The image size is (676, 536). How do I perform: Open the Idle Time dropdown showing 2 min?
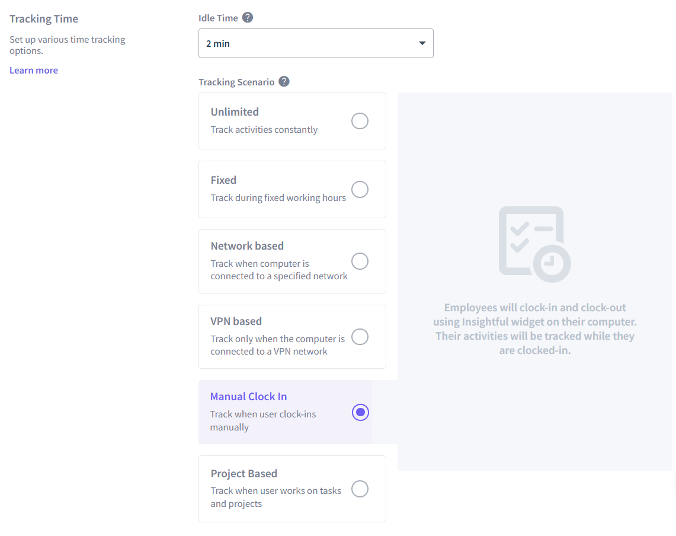[x=316, y=43]
